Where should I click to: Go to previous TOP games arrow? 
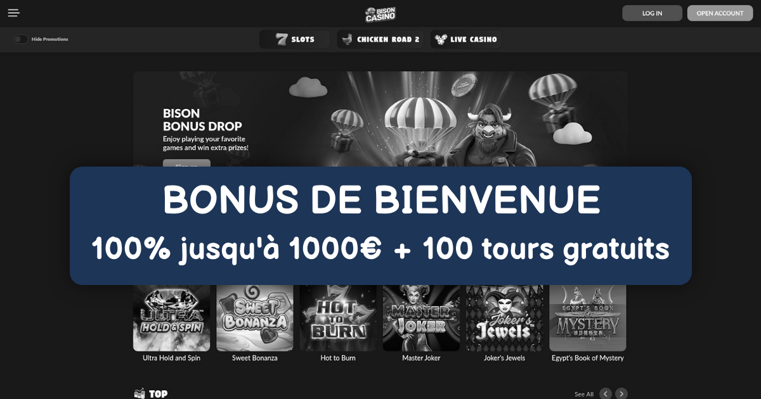coord(606,394)
